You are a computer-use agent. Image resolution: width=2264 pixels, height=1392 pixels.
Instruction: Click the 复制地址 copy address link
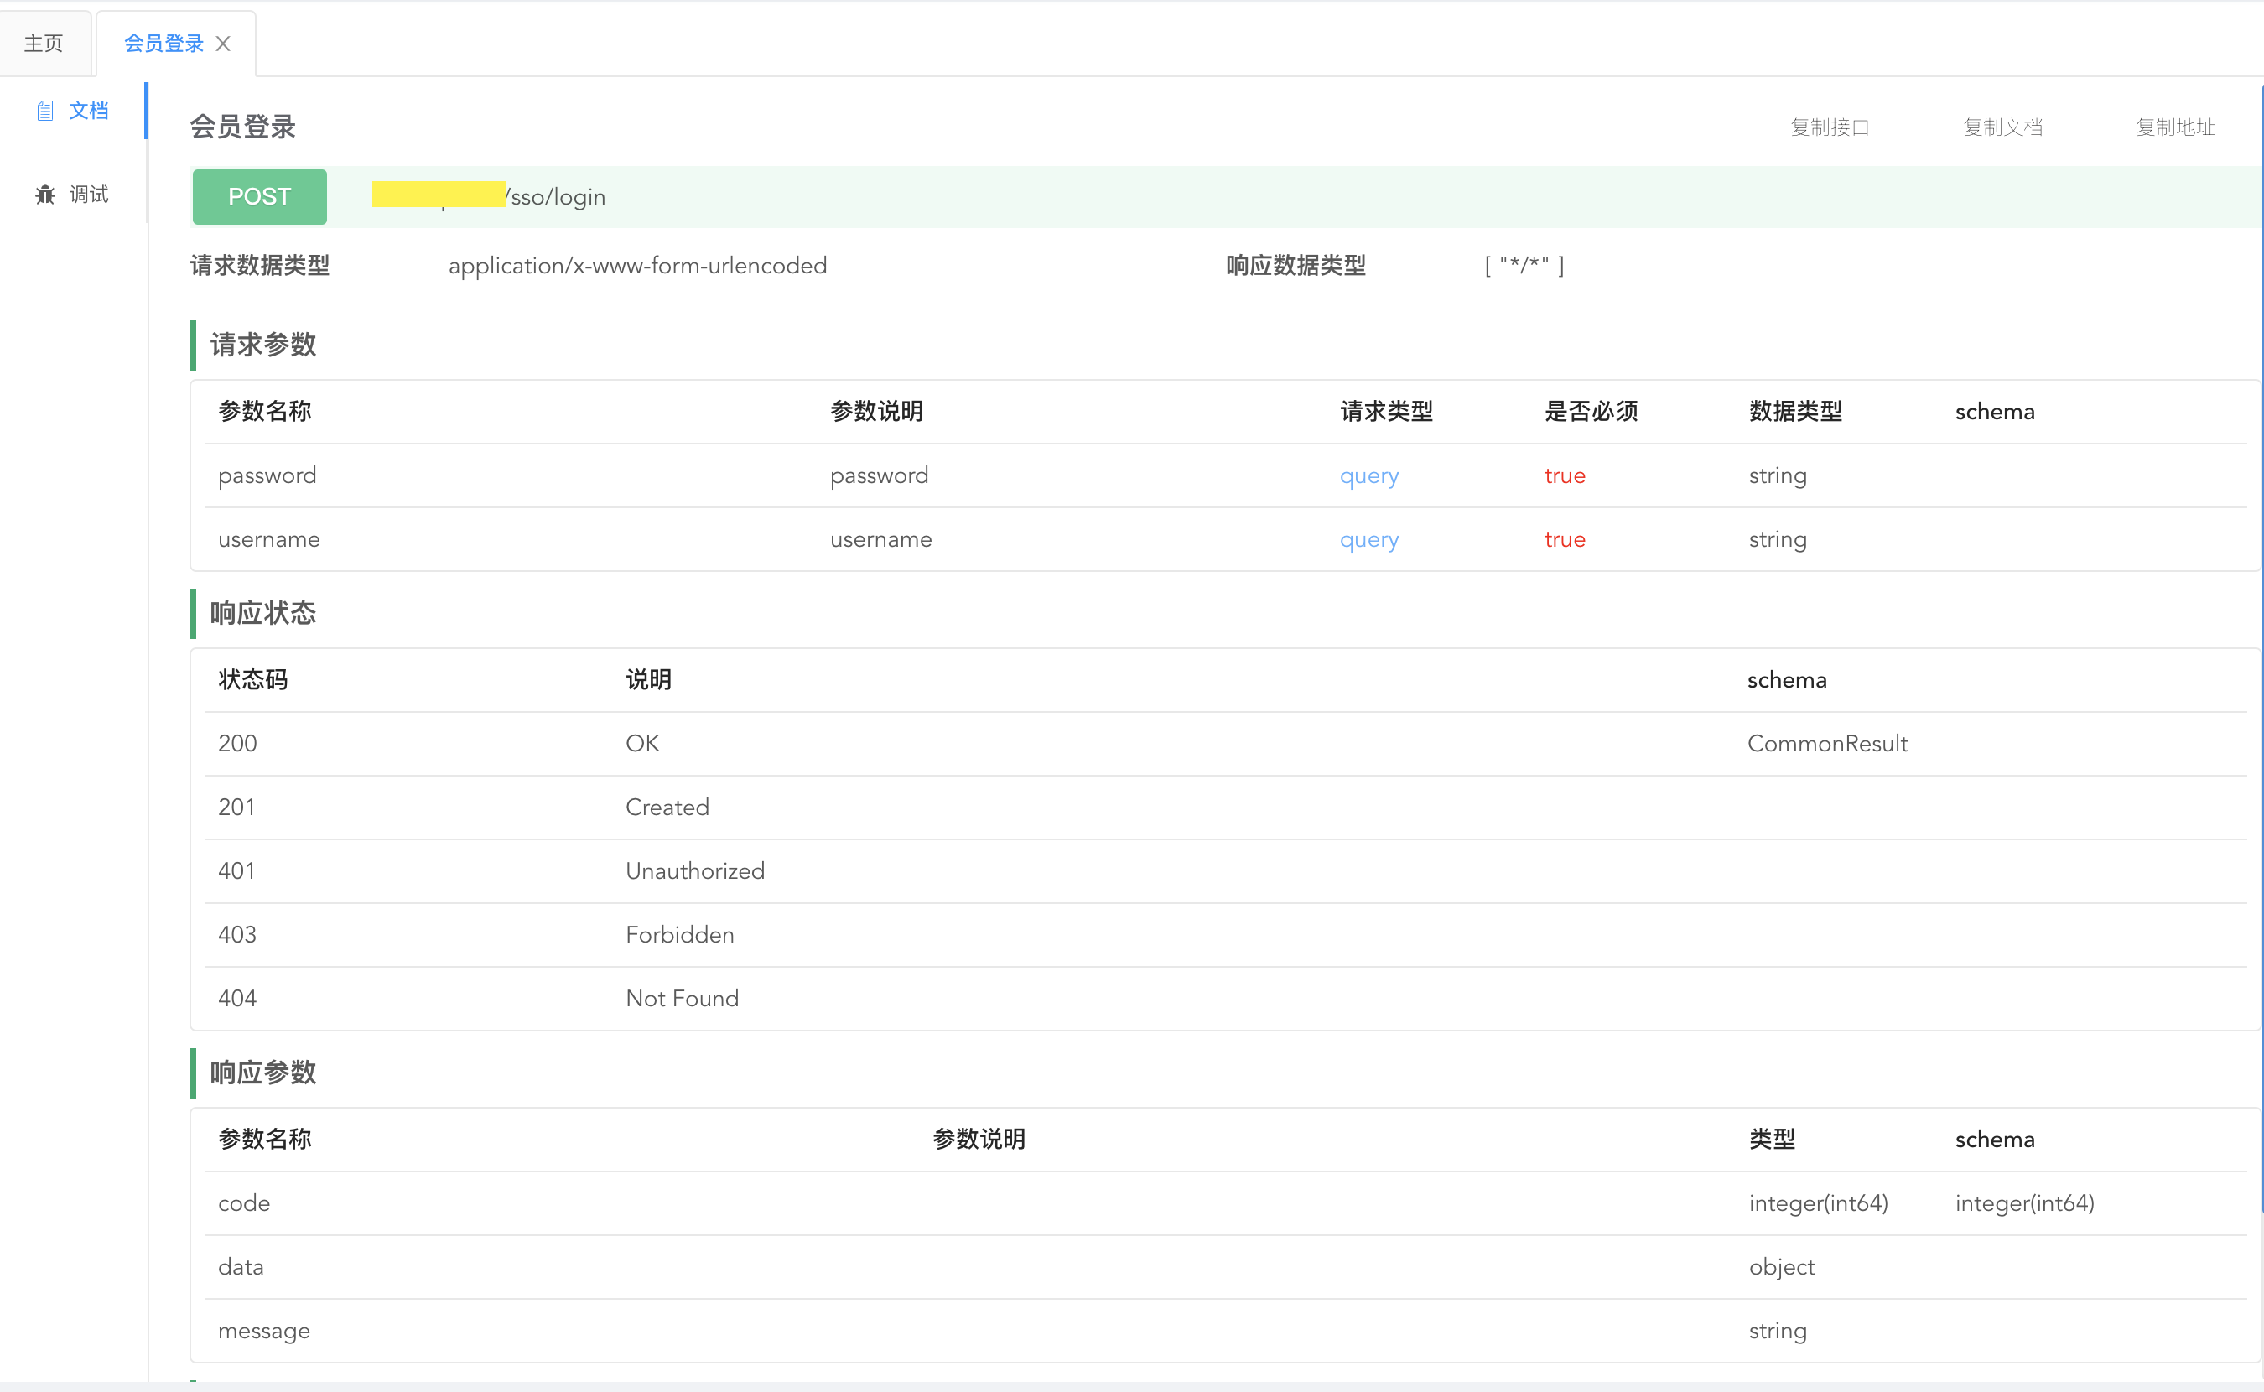pyautogui.click(x=2176, y=127)
